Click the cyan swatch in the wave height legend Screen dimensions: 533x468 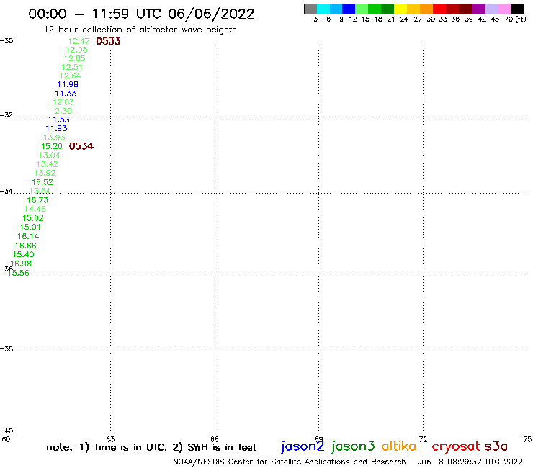(x=323, y=9)
